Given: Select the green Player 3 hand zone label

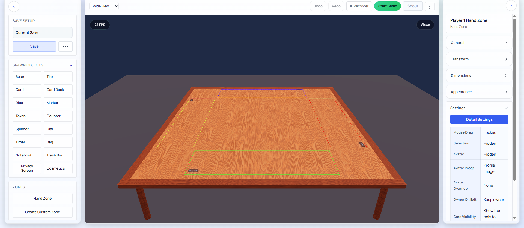Looking at the screenshot, I should click(x=193, y=171).
